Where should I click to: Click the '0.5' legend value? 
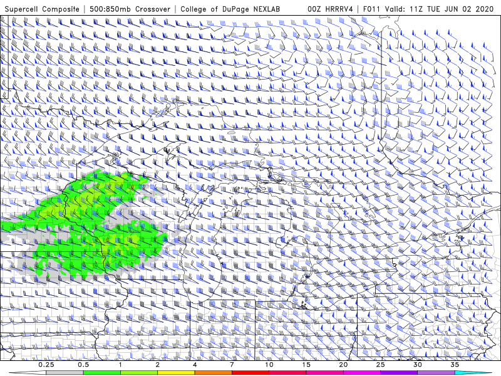click(x=83, y=365)
